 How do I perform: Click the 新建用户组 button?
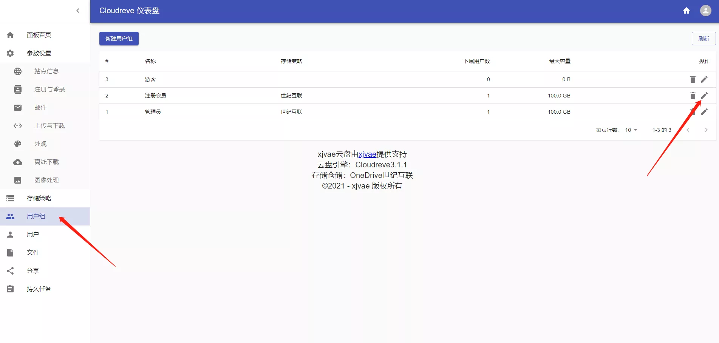[x=119, y=39]
